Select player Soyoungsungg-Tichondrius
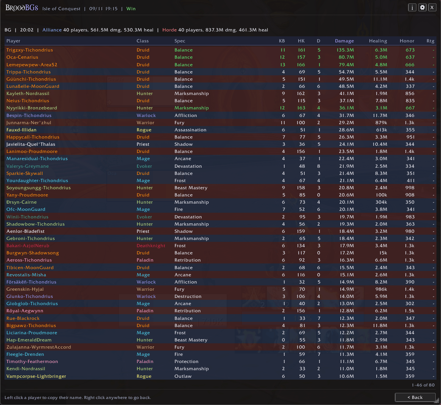 [220, 188]
